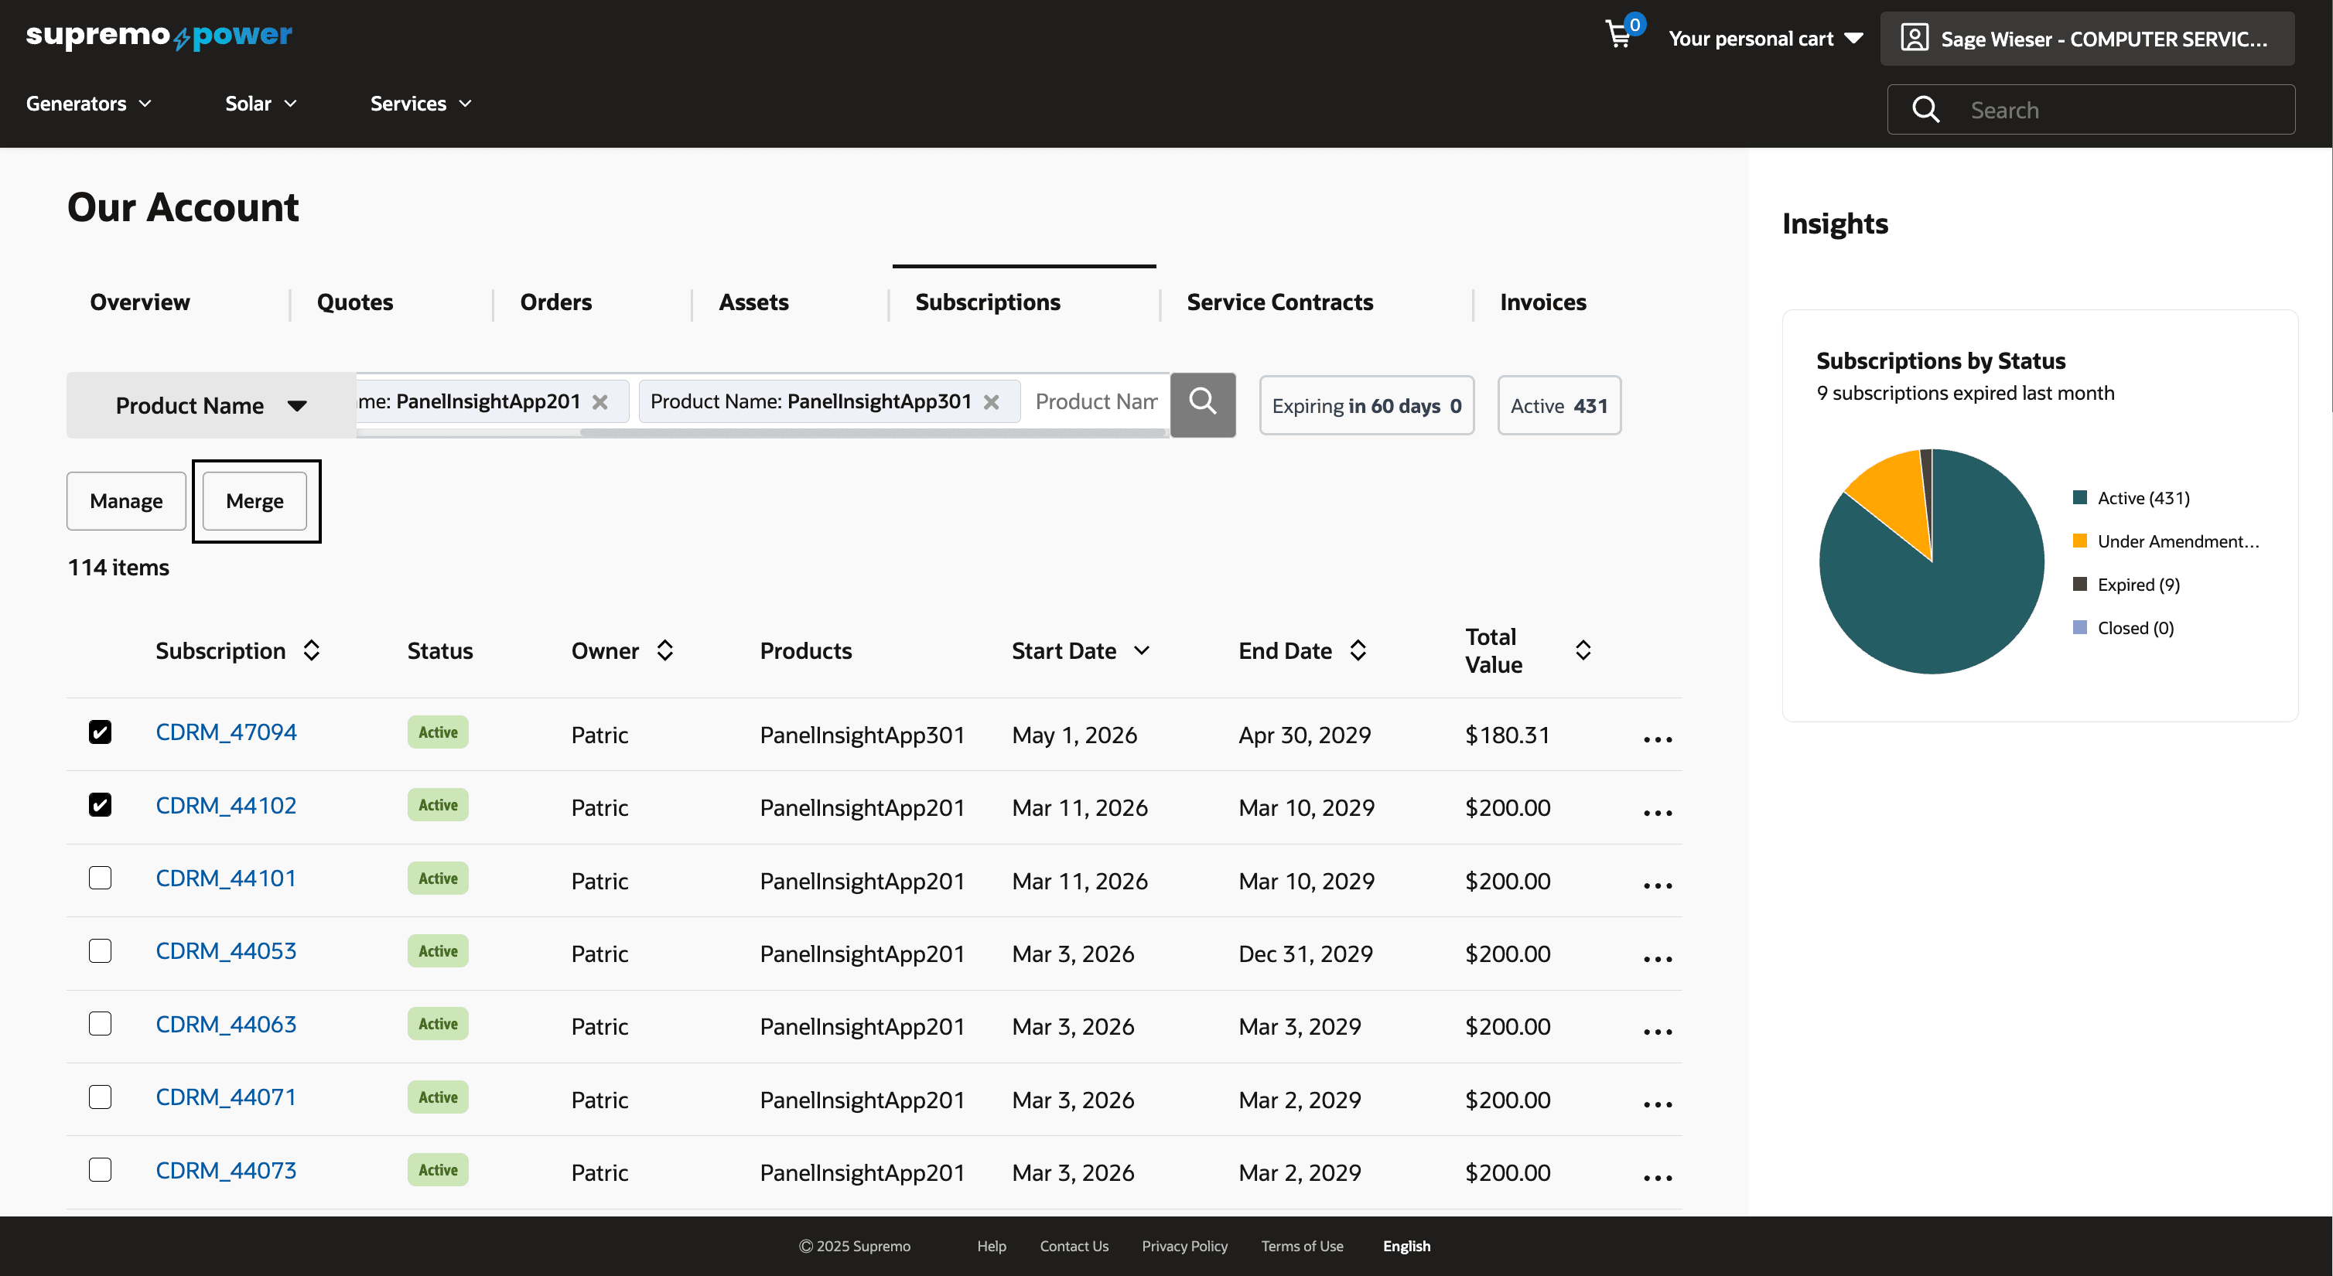
Task: Open the Privacy Policy footer link
Action: (x=1184, y=1246)
